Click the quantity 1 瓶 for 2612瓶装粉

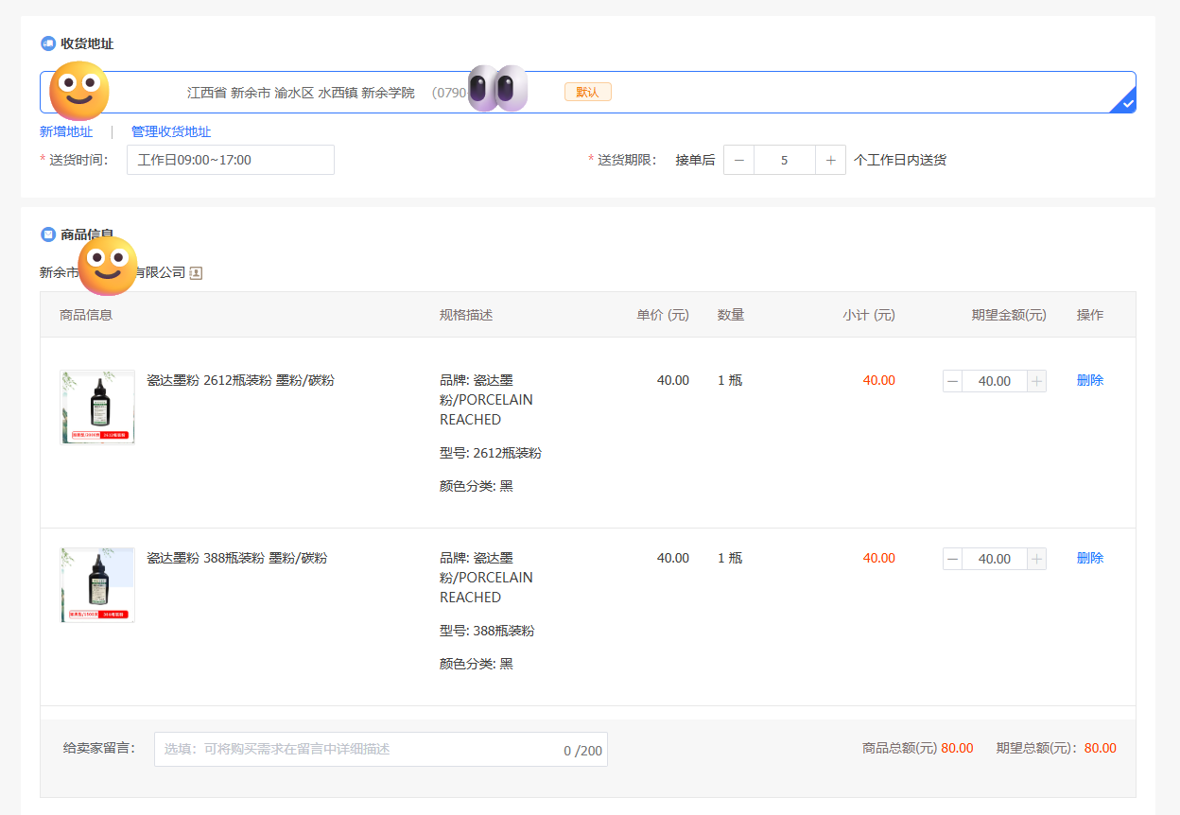[730, 380]
